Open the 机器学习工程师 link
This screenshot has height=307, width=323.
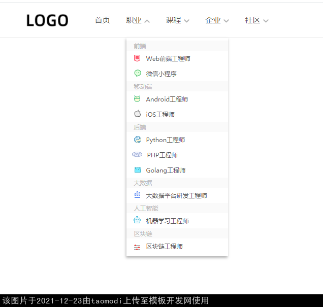pyautogui.click(x=168, y=221)
